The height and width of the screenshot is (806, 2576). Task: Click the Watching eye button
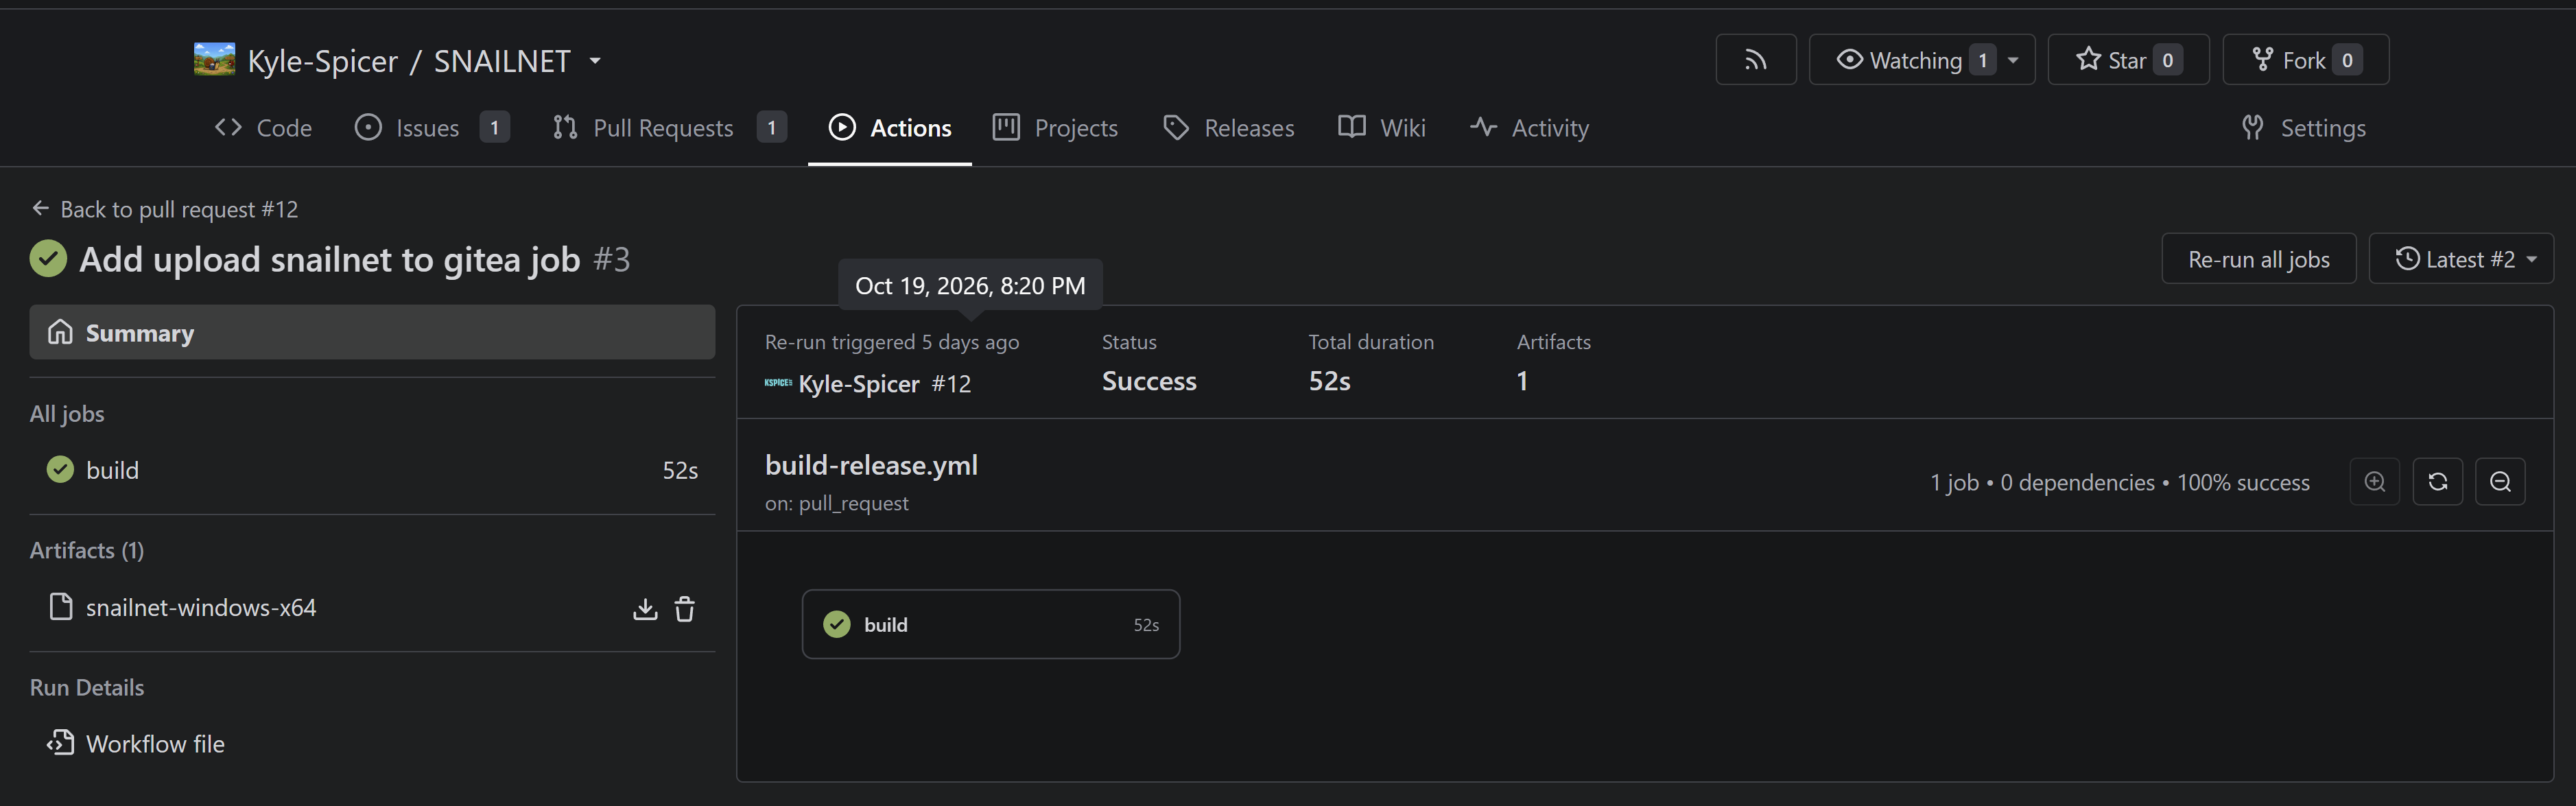click(1900, 60)
